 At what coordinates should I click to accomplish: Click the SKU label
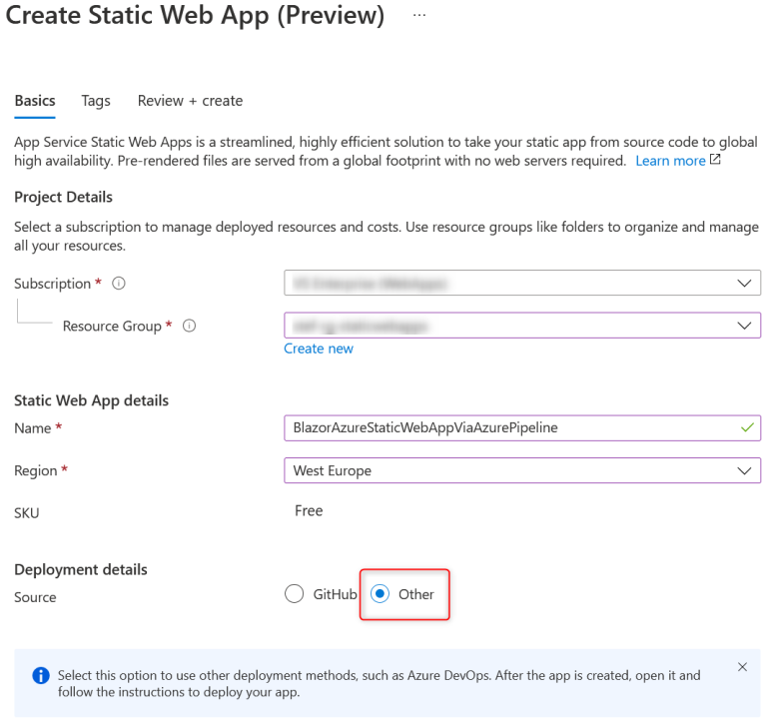26,513
